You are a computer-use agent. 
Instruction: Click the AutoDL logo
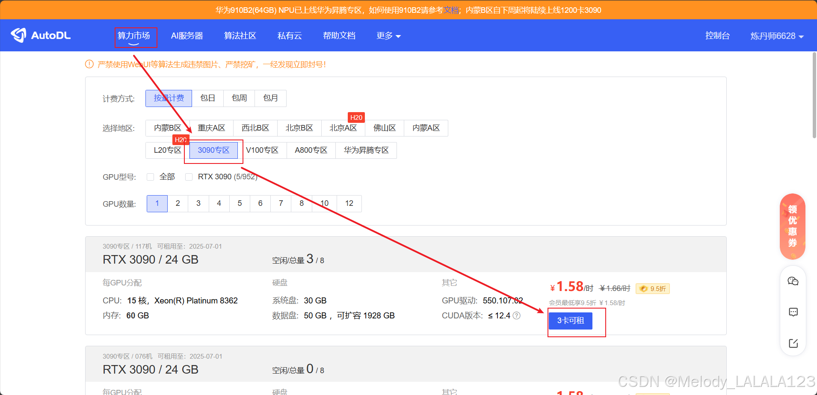tap(41, 36)
